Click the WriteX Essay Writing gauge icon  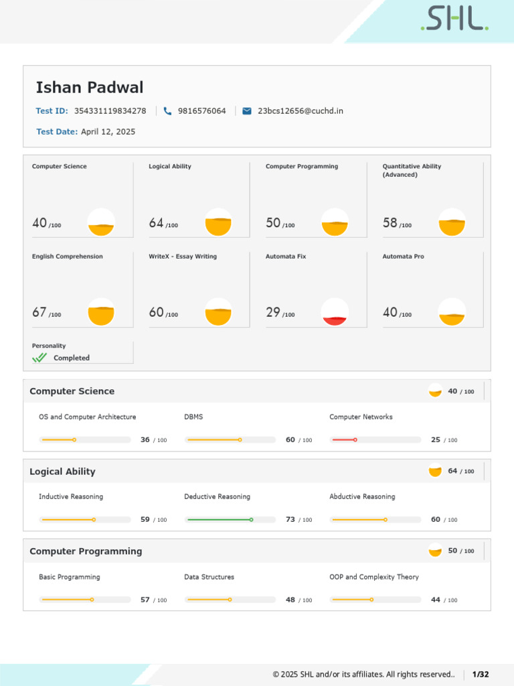tap(218, 312)
